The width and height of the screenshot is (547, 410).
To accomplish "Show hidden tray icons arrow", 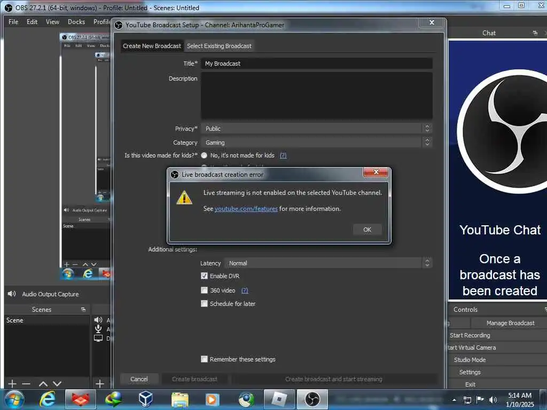I will (454, 400).
